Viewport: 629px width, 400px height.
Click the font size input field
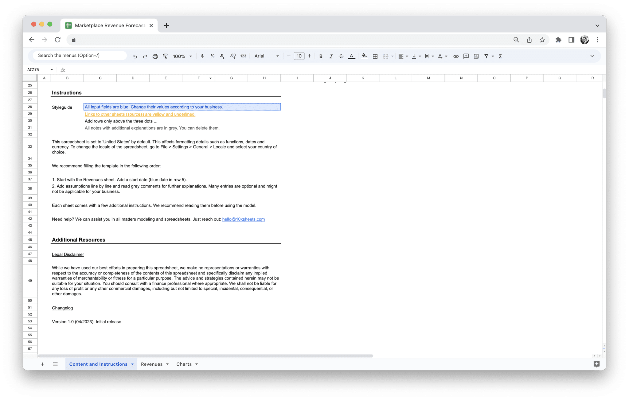(x=299, y=56)
